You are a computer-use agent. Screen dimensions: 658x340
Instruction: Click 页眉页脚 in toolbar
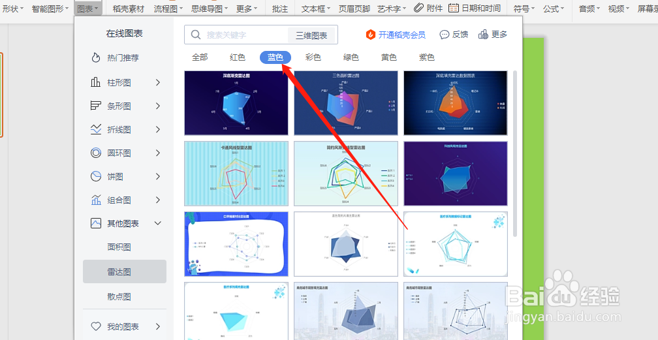(x=354, y=8)
